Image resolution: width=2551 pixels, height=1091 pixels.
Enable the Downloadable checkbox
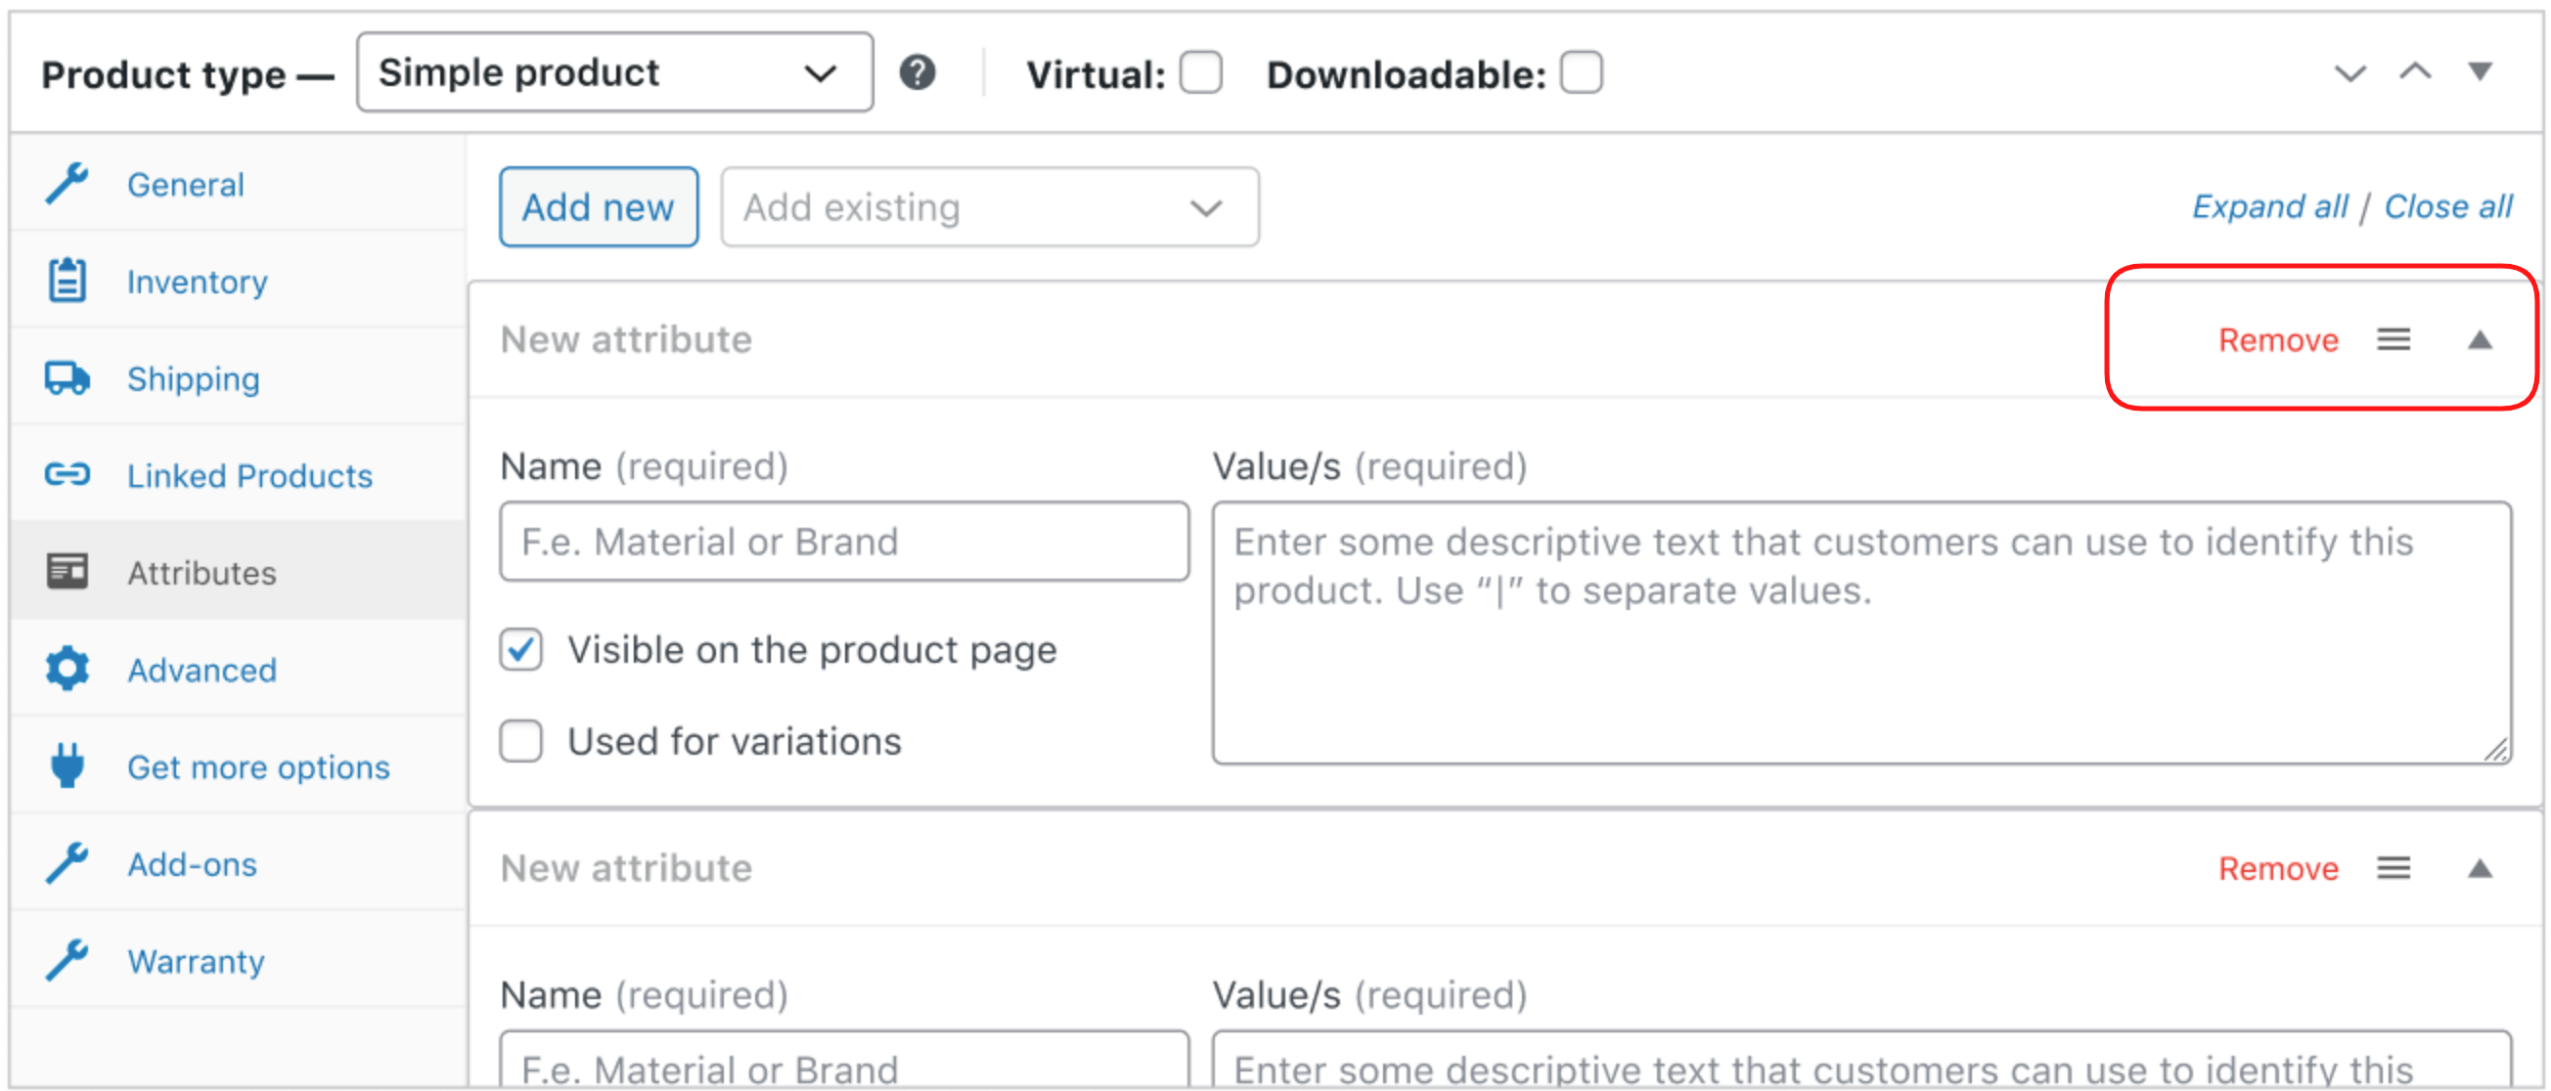[1581, 73]
